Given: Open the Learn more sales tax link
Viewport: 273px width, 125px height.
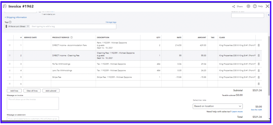Looking at the screenshot, I should point(237,112).
